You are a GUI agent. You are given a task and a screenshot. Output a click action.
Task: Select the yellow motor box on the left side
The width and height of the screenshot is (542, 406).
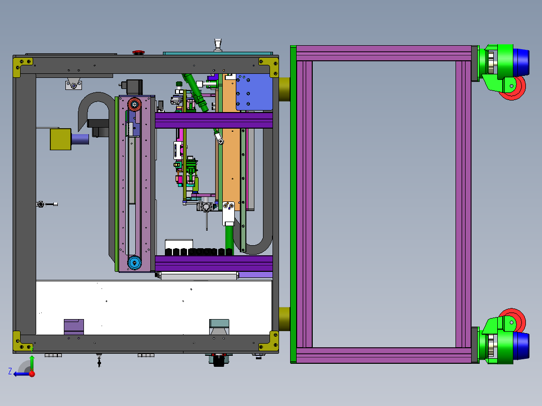[60, 139]
